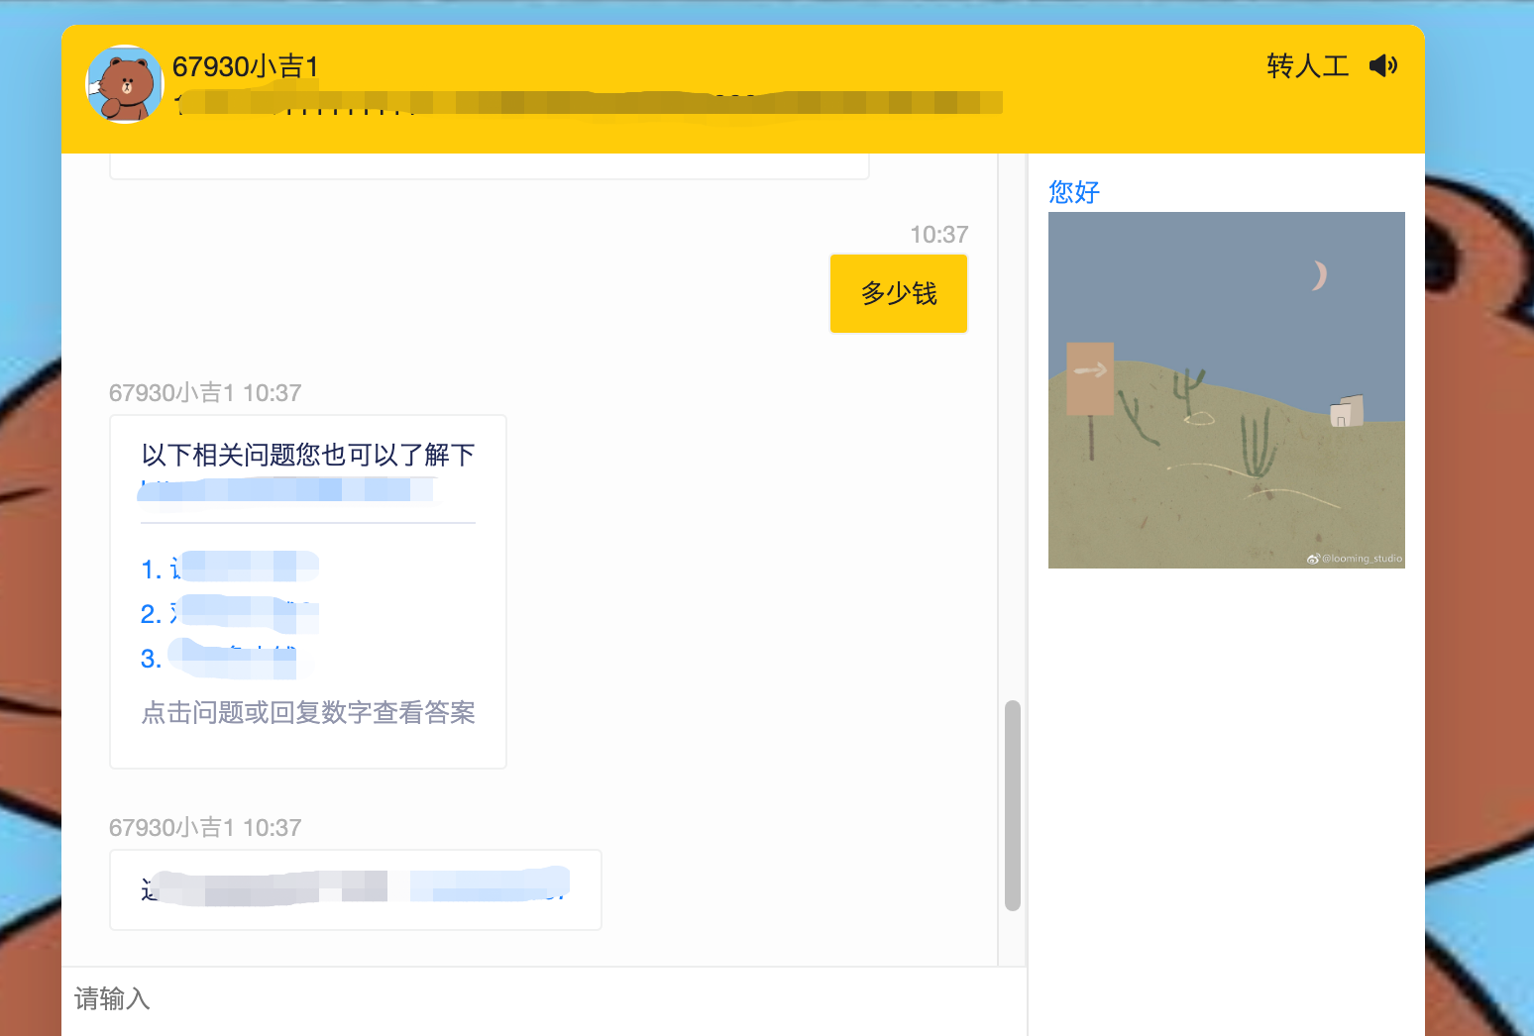
Task: Click the 请输入 message input field
Action: tap(544, 999)
